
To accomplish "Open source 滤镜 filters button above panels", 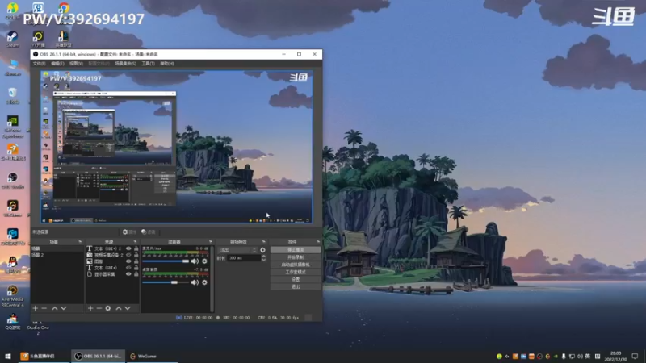I will pos(149,232).
